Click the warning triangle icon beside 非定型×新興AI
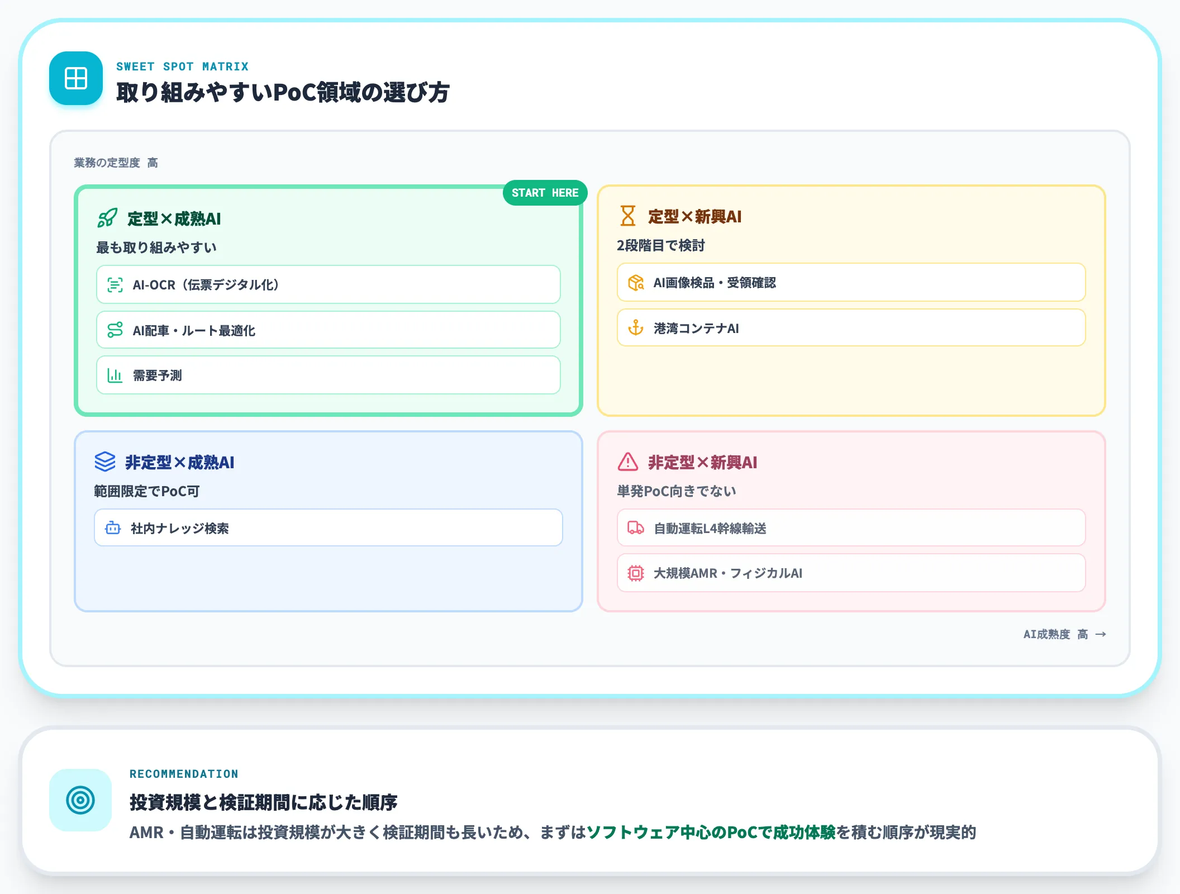The width and height of the screenshot is (1180, 894). [x=628, y=462]
